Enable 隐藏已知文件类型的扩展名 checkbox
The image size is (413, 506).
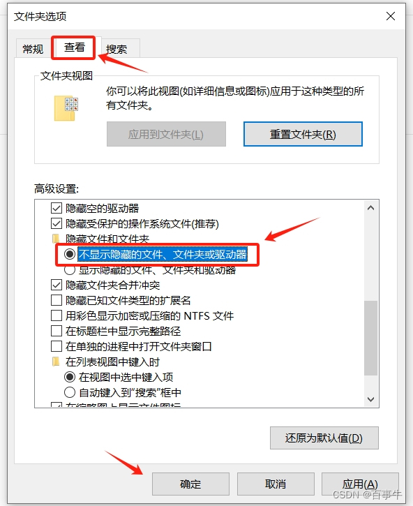click(x=57, y=300)
